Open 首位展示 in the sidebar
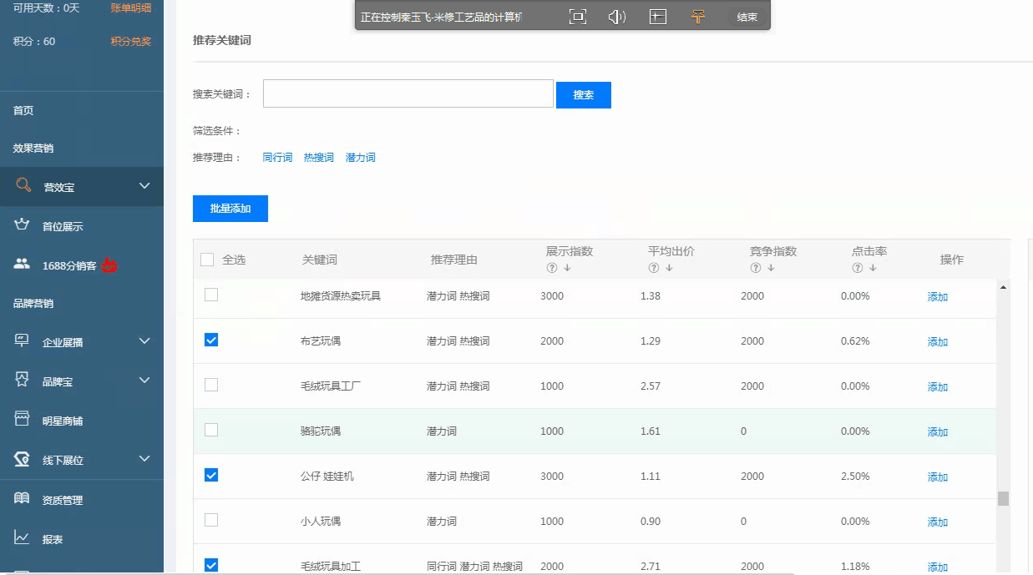Viewport: 1033px width, 575px height. coord(63,226)
